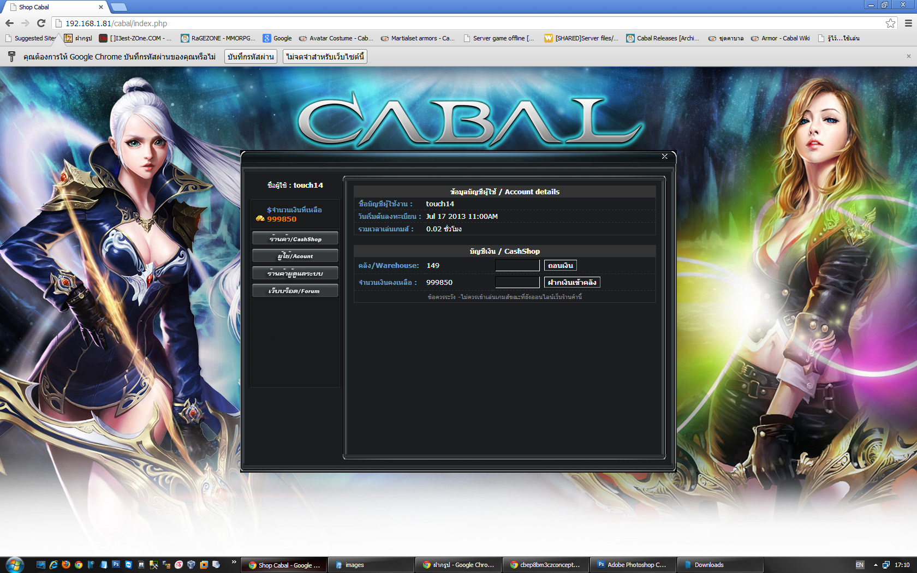Click the coin icon beside 999850
Viewport: 917px width, 573px height.
[x=260, y=219]
